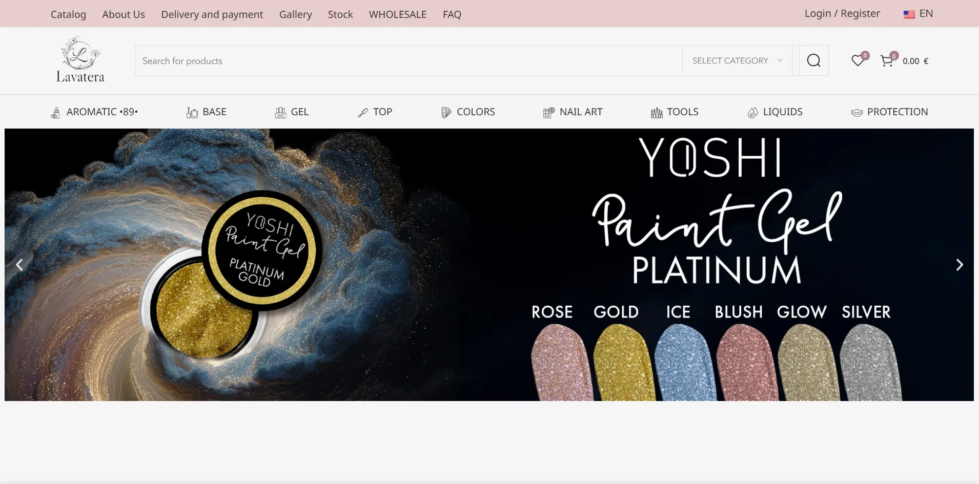The width and height of the screenshot is (979, 484).
Task: Go to next banner slide
Action: pos(960,265)
